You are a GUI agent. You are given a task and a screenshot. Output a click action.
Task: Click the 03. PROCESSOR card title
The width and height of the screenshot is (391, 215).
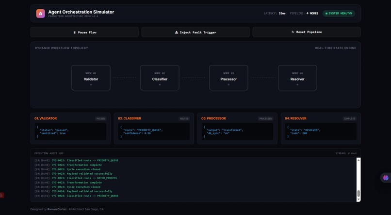pyautogui.click(x=213, y=118)
